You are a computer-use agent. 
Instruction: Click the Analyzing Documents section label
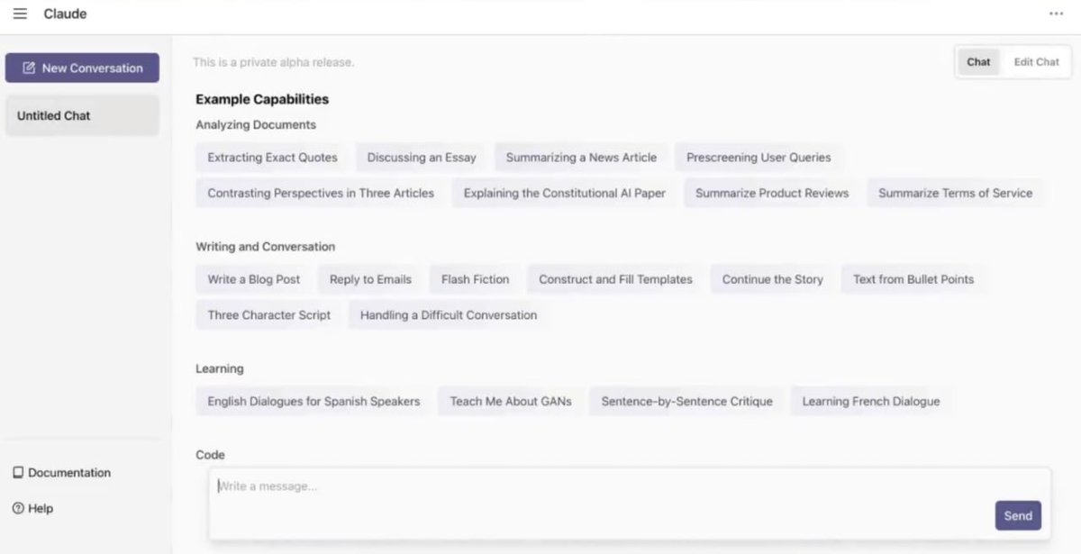[256, 124]
